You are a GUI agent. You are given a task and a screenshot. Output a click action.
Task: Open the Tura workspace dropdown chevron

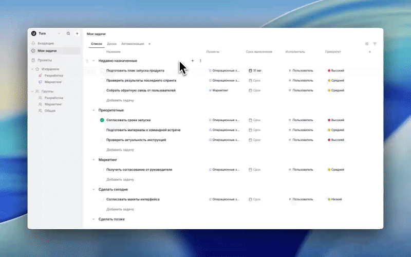pyautogui.click(x=59, y=33)
